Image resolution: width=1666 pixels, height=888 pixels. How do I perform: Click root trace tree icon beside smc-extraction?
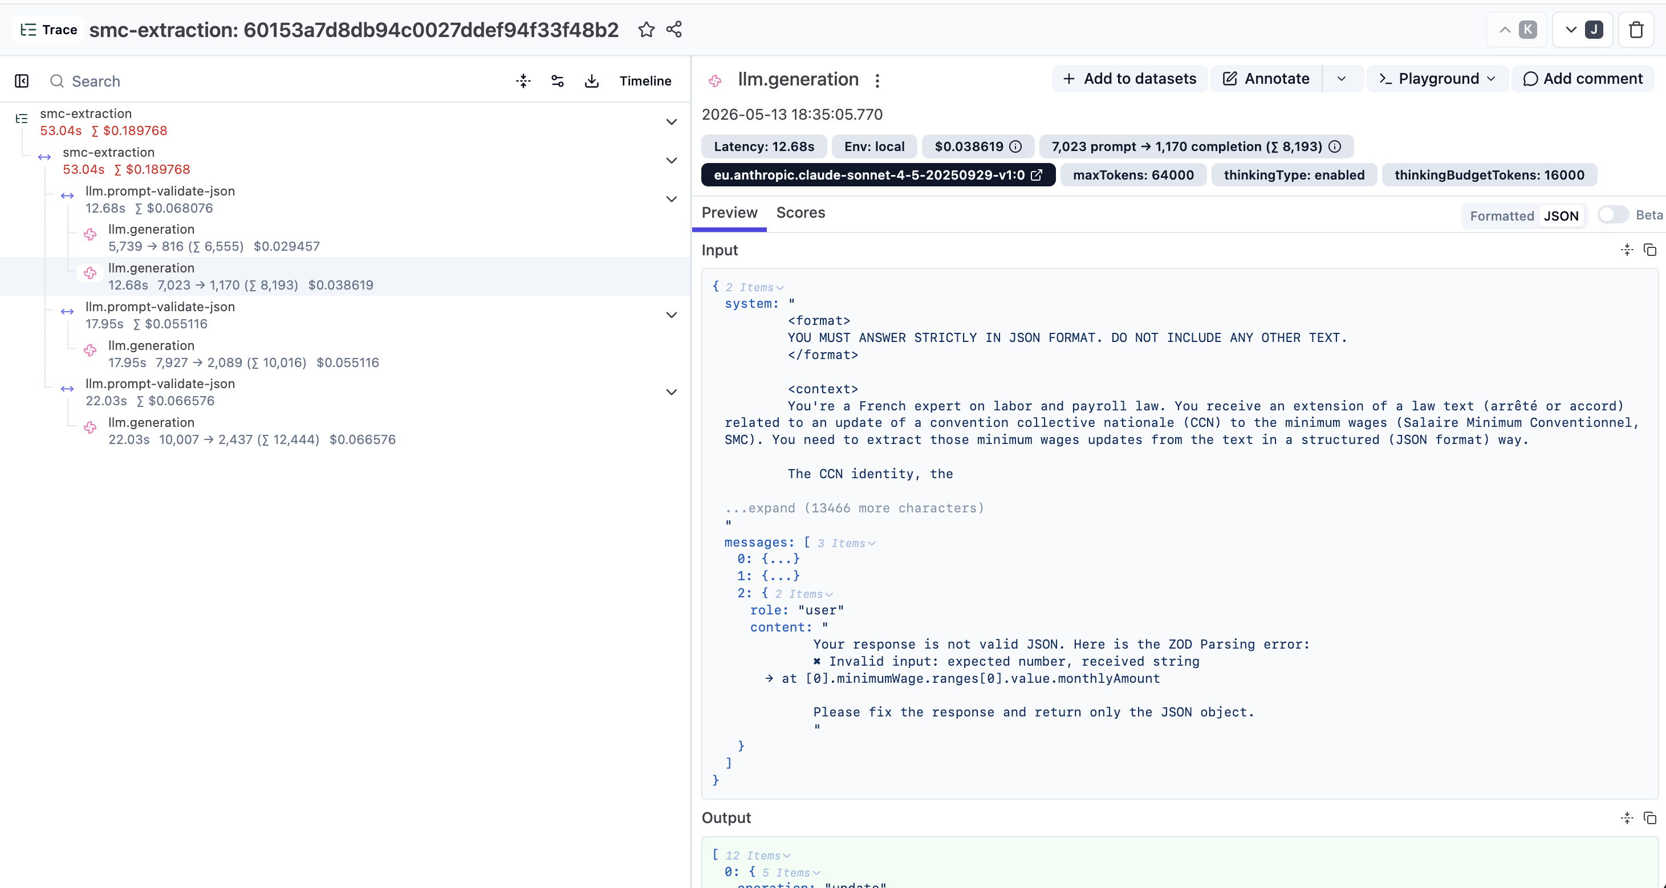21,119
